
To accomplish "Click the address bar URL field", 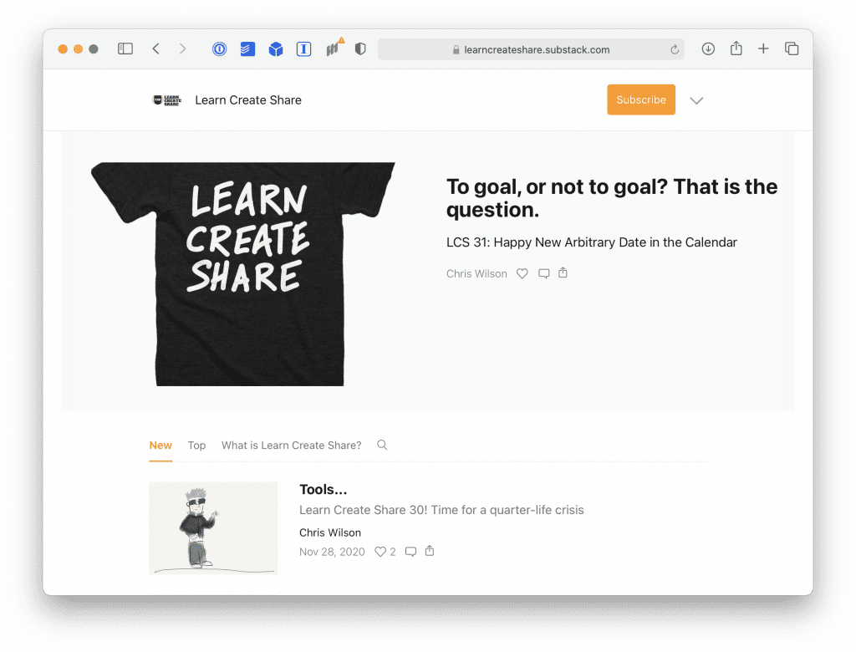I will tap(531, 49).
